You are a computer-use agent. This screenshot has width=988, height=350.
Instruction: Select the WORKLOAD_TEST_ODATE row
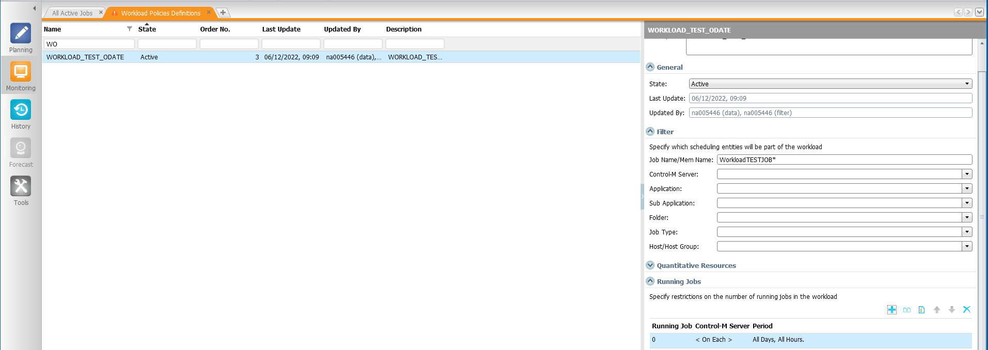point(85,57)
